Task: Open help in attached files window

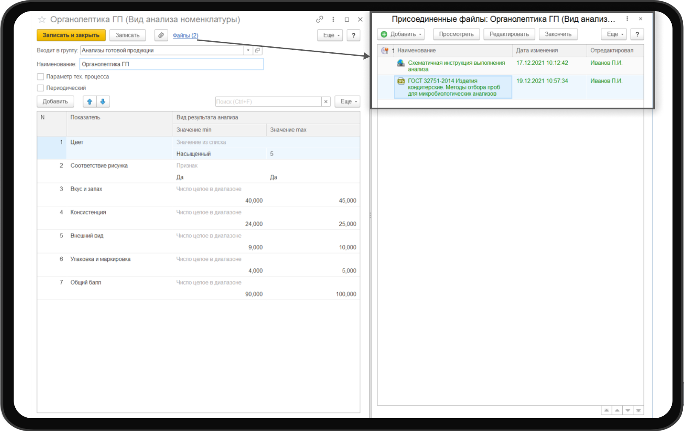Action: tap(637, 34)
